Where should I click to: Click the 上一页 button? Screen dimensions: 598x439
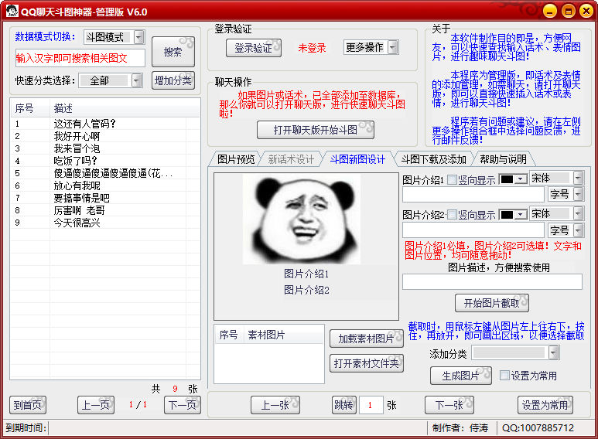(96, 405)
